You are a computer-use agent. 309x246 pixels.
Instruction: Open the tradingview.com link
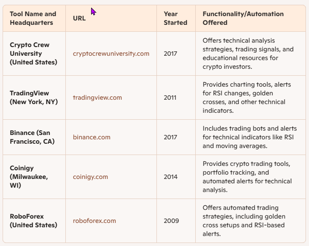pyautogui.click(x=97, y=98)
